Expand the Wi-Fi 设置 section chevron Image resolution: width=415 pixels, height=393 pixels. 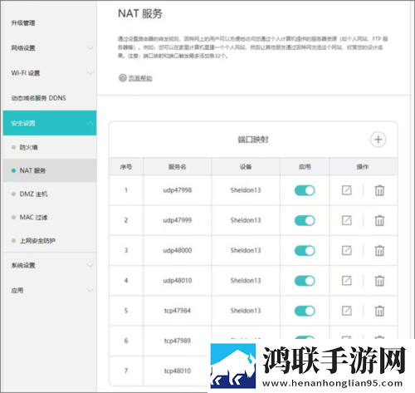pos(90,73)
